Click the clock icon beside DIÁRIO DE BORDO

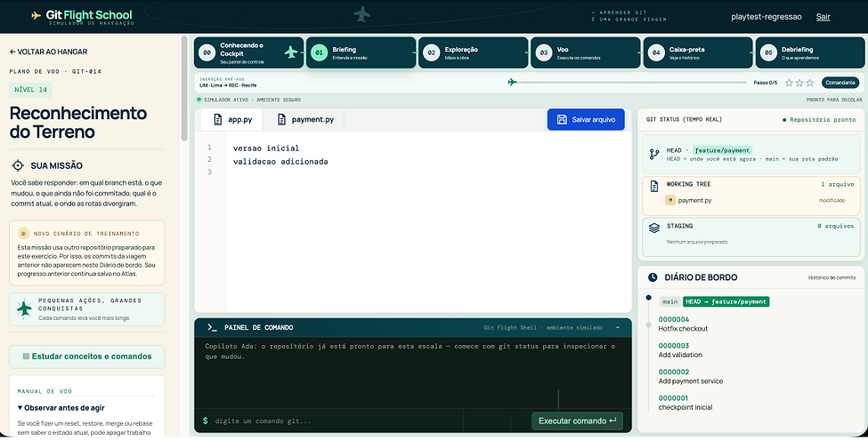pyautogui.click(x=653, y=277)
